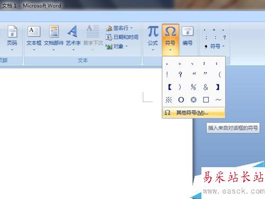Image resolution: width=265 pixels, height=199 pixels.
Task: Insert the opening parenthesis symbol
Action: pos(219,74)
